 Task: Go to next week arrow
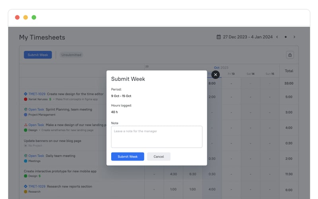click(x=294, y=37)
